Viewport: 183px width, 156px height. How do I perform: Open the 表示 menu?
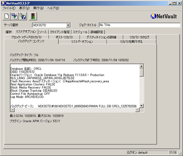pyautogui.click(x=24, y=8)
